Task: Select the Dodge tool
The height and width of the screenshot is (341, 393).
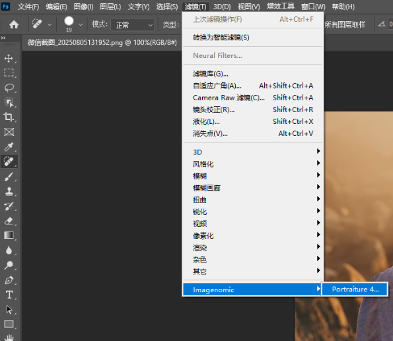Action: [9, 265]
